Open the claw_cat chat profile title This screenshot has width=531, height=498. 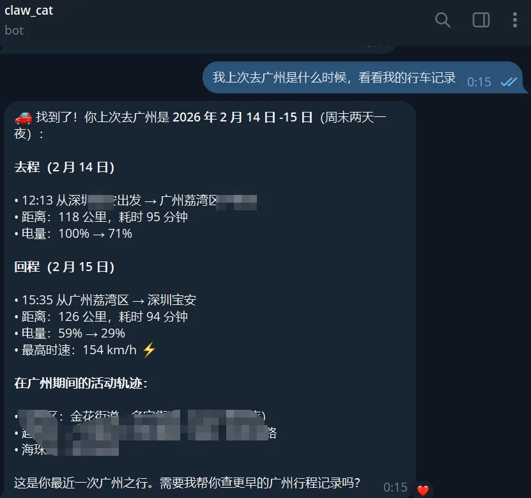(29, 10)
